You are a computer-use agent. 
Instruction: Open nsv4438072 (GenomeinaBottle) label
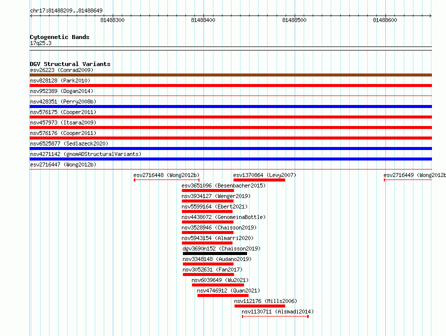tap(224, 217)
